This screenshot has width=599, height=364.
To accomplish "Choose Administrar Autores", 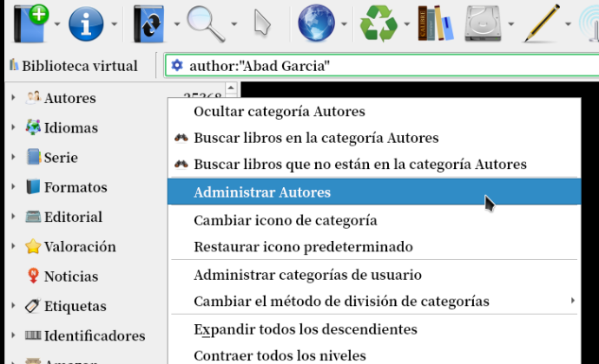I will (x=374, y=192).
